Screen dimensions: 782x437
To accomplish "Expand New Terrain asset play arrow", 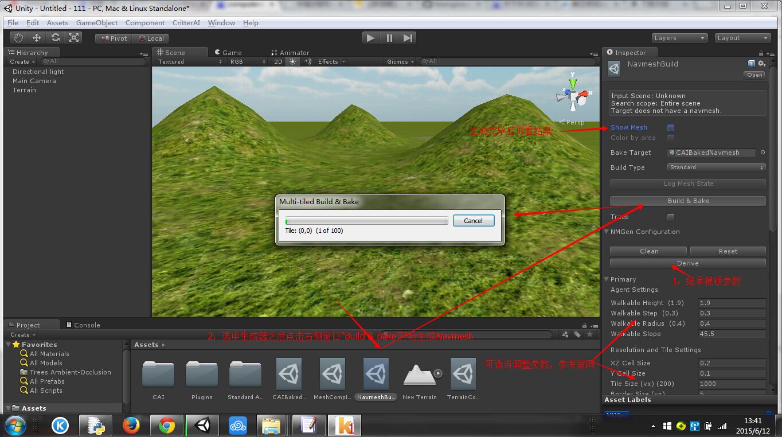I will [438, 373].
